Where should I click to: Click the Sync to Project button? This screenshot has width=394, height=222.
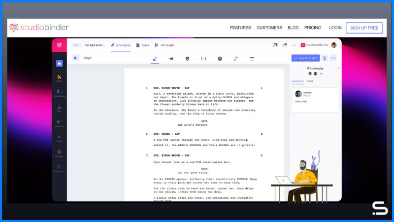click(x=305, y=58)
